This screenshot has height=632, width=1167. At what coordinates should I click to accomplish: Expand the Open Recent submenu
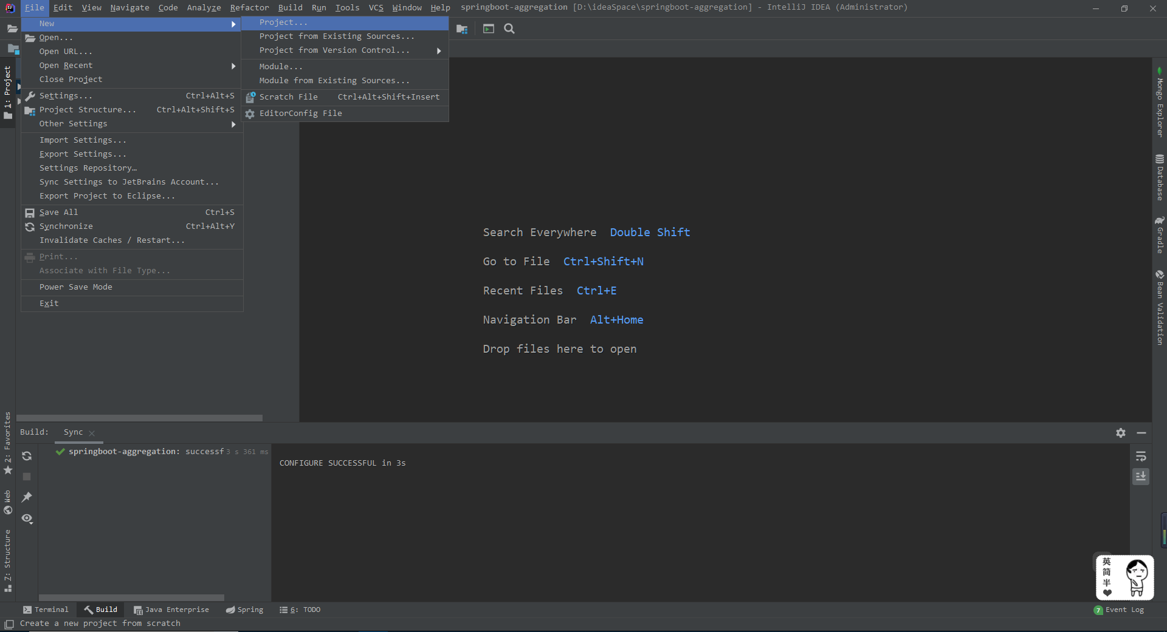click(x=132, y=66)
